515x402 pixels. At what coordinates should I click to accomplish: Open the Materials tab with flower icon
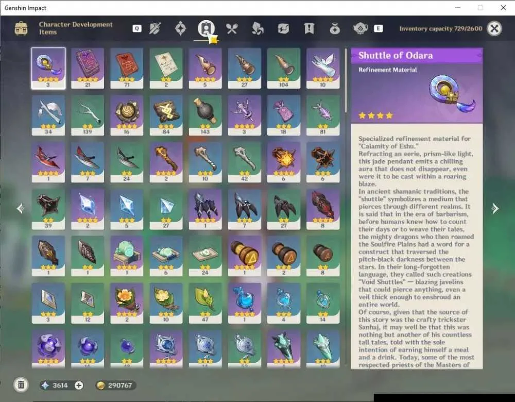pos(257,29)
